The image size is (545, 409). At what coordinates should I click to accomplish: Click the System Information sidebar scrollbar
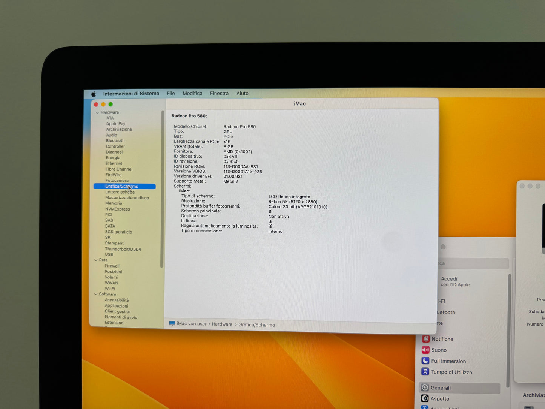(x=162, y=189)
